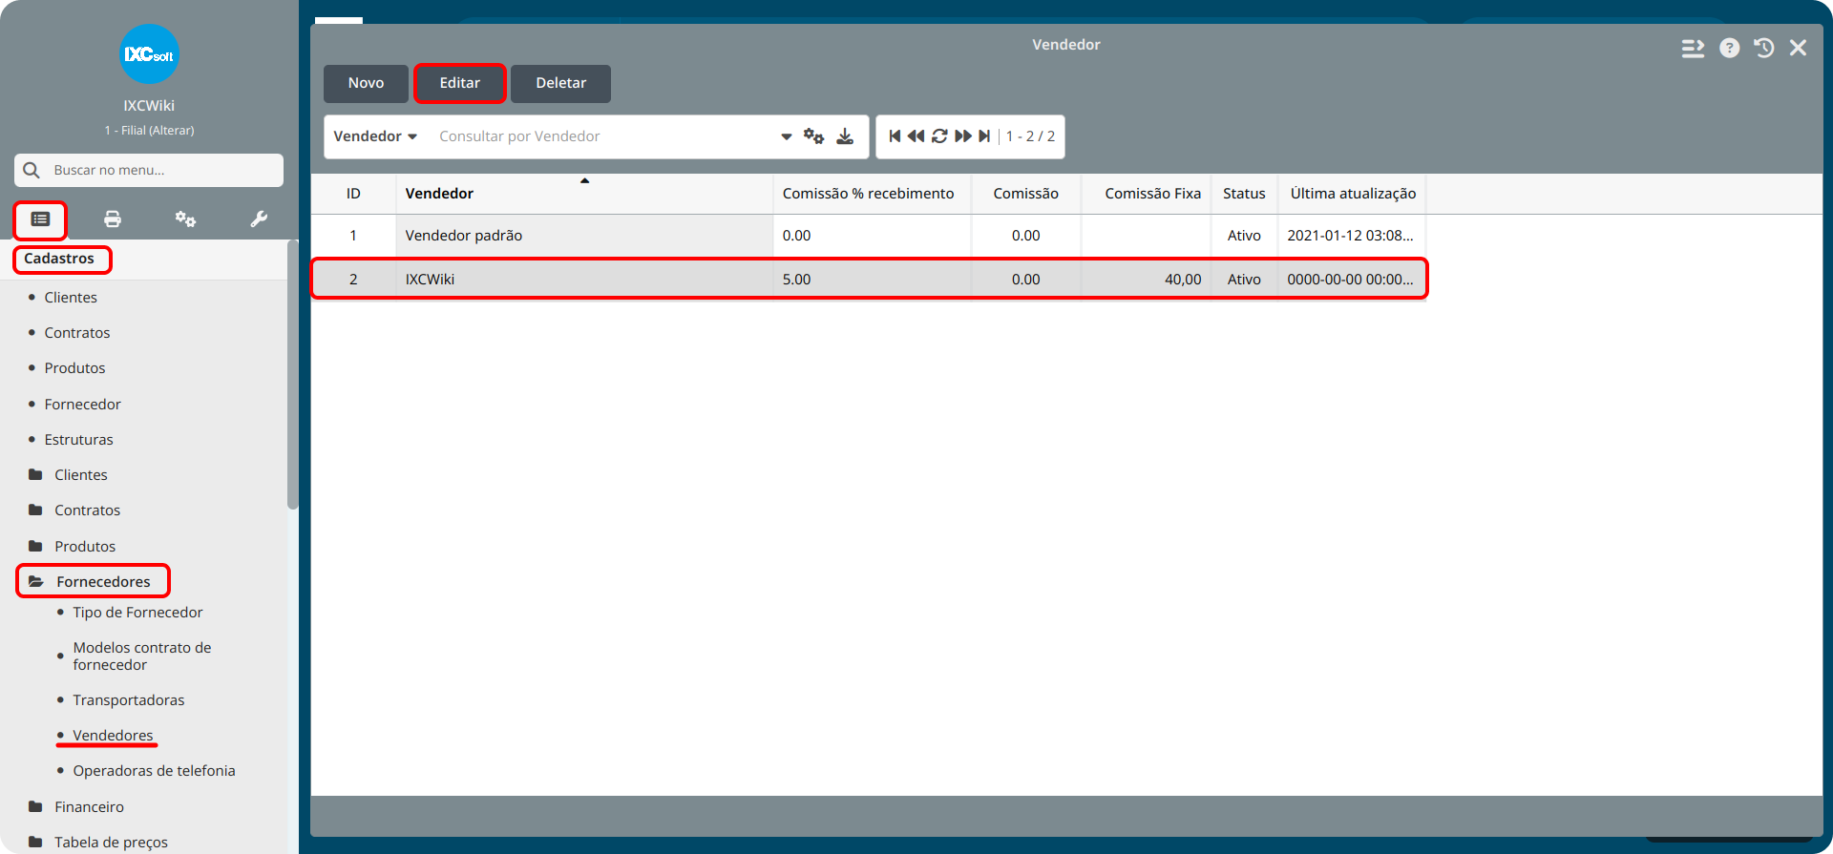Click the 2021-01-12 update date cell
The width and height of the screenshot is (1833, 854).
click(x=1352, y=236)
